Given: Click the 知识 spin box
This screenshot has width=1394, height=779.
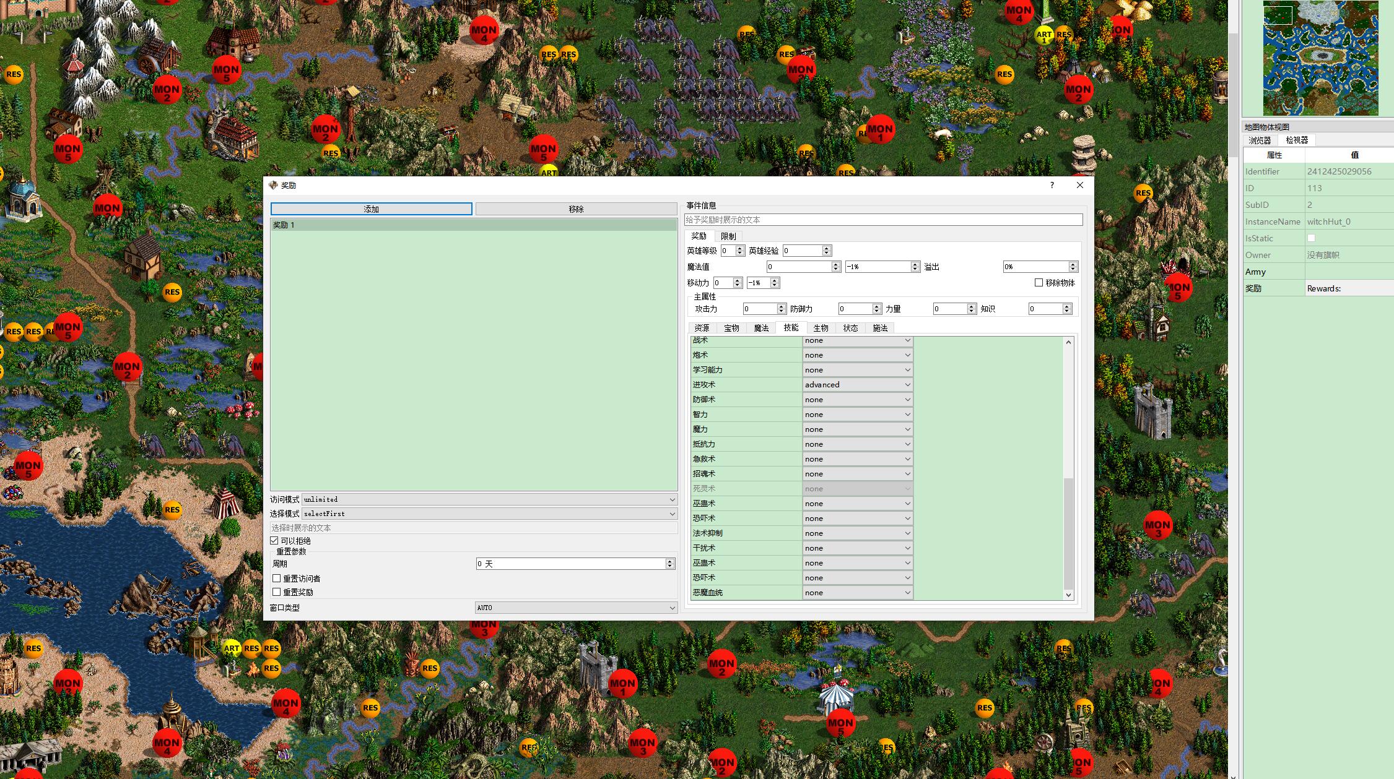Looking at the screenshot, I should tap(1050, 309).
